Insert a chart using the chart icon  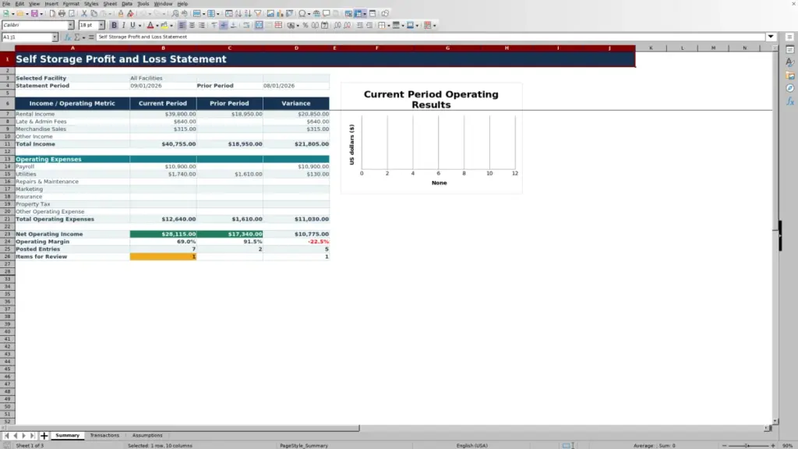pyautogui.click(x=280, y=14)
